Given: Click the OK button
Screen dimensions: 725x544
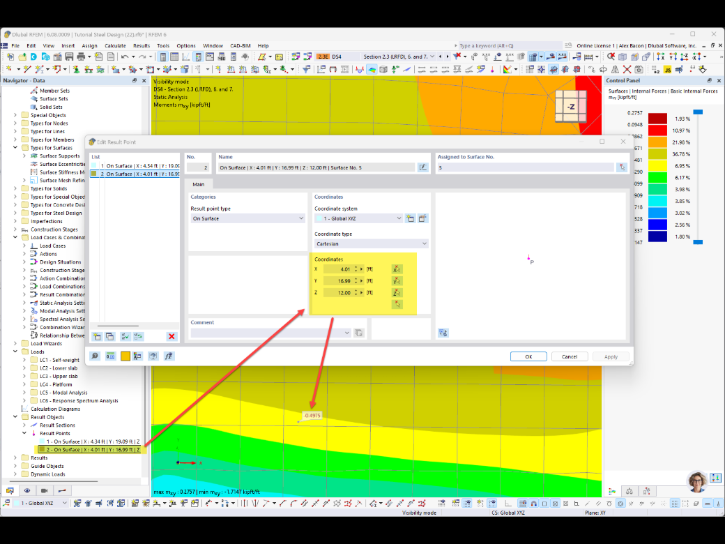Looking at the screenshot, I should [x=528, y=356].
